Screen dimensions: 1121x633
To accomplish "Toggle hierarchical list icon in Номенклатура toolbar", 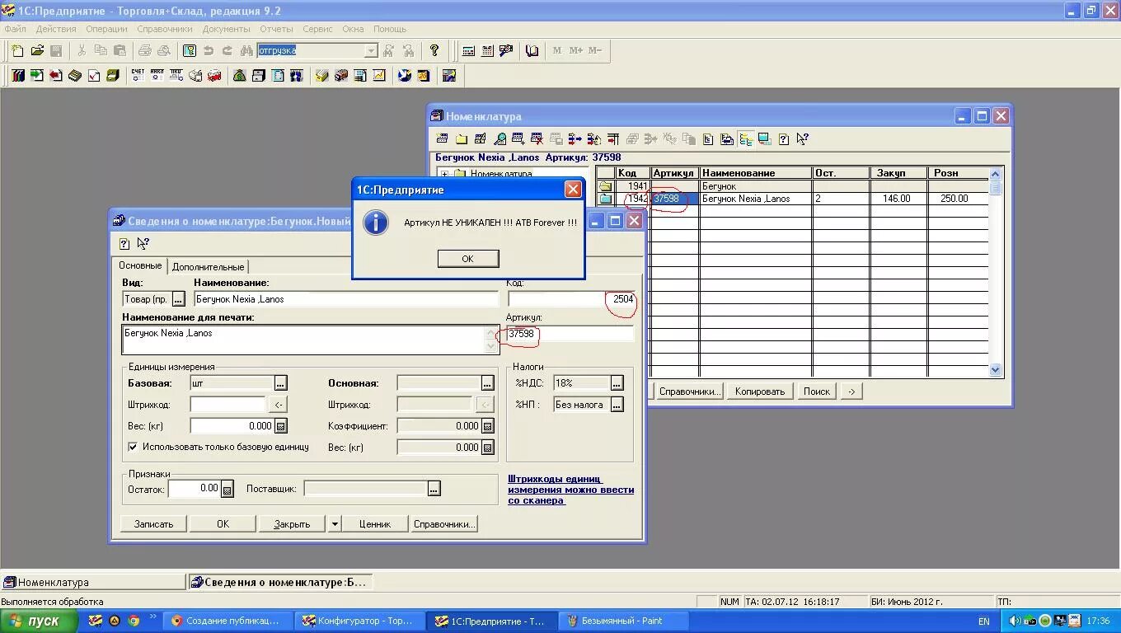I will coord(745,139).
